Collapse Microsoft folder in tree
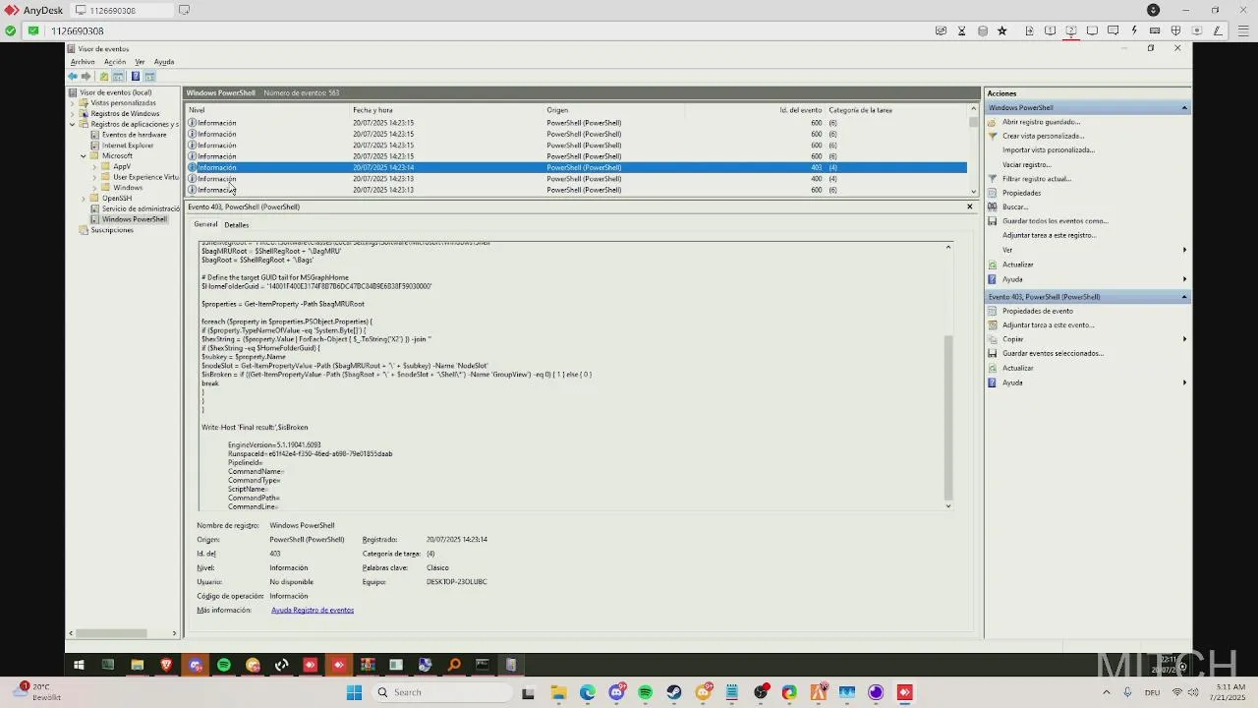Viewport: 1258px width, 708px height. 84,156
